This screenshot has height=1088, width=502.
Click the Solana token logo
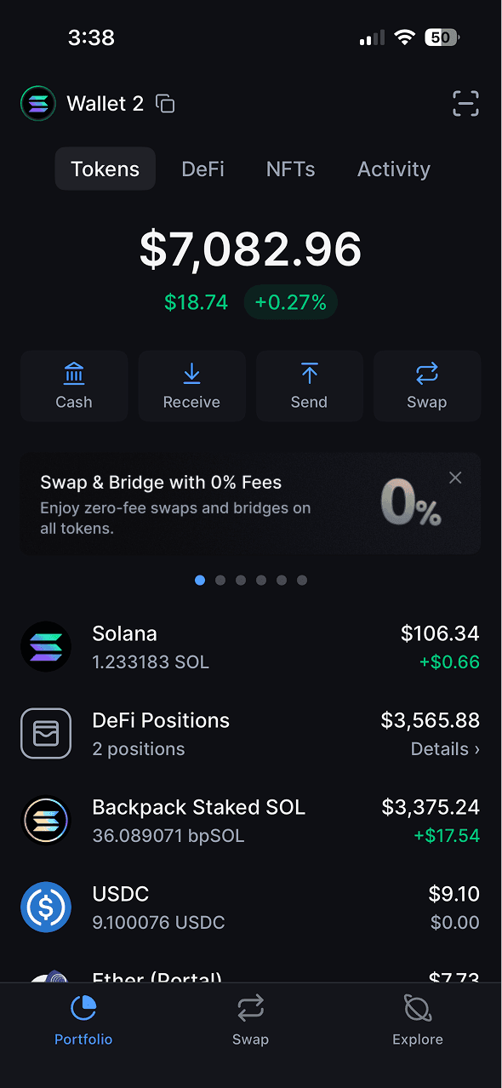tap(46, 646)
